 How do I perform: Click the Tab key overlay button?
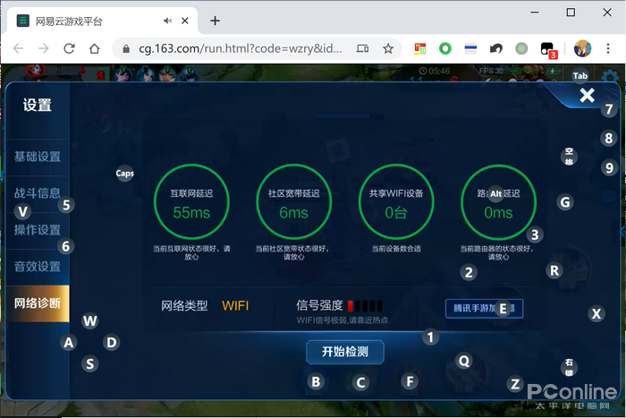tap(580, 76)
